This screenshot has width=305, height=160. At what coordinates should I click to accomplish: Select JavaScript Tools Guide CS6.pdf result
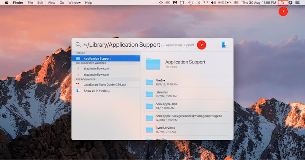click(x=106, y=84)
